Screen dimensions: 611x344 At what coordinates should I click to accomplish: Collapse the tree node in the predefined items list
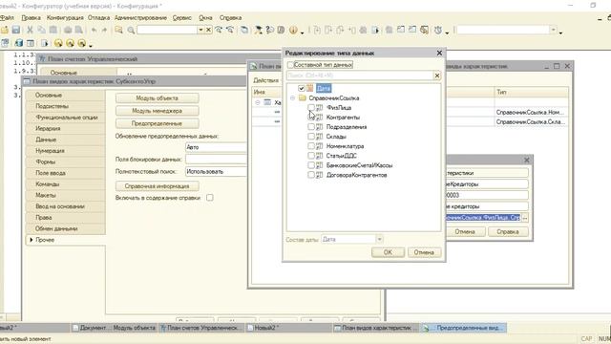coord(257,102)
